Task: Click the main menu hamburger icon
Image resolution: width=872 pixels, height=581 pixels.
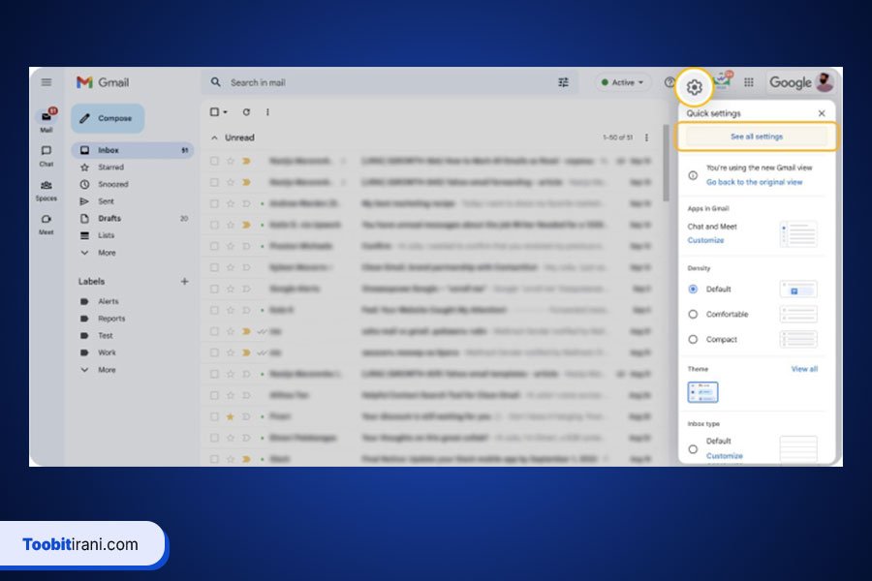Action: point(46,82)
